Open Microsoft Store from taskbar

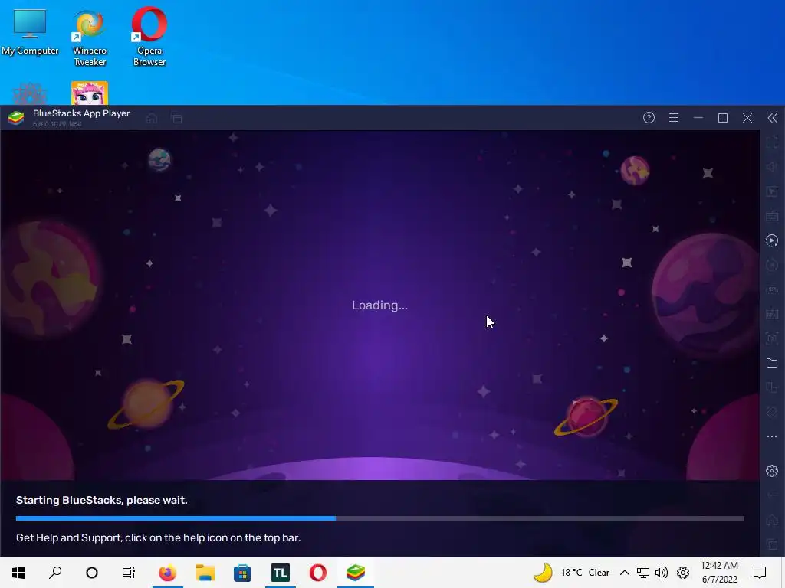(243, 573)
